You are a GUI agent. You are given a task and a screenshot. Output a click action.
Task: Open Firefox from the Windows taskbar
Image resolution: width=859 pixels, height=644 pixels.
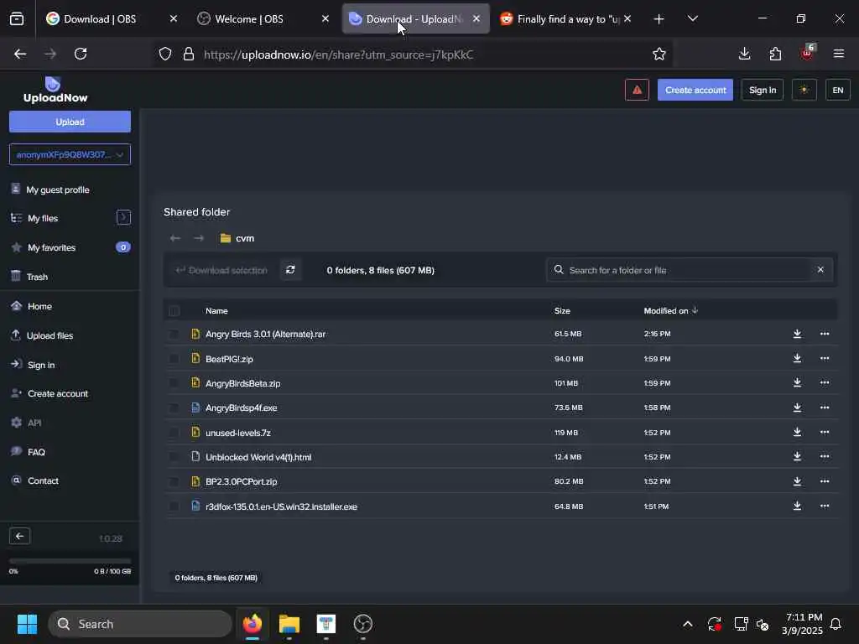[x=252, y=624]
